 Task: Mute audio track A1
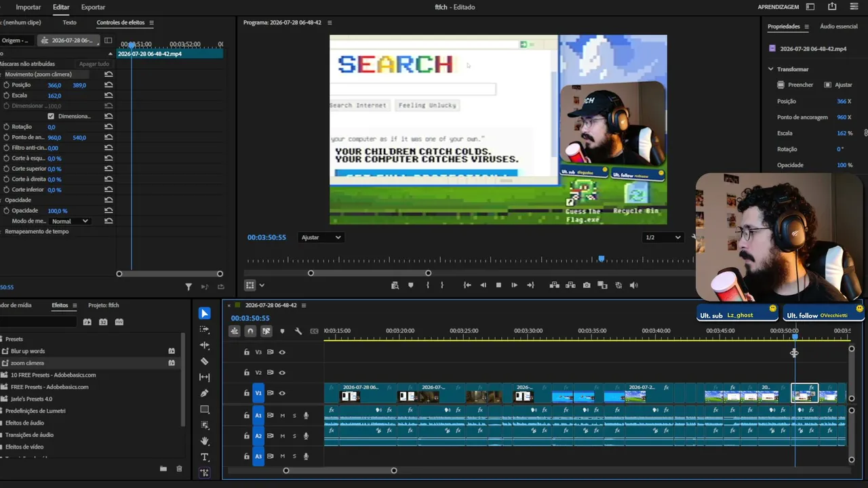pos(282,415)
